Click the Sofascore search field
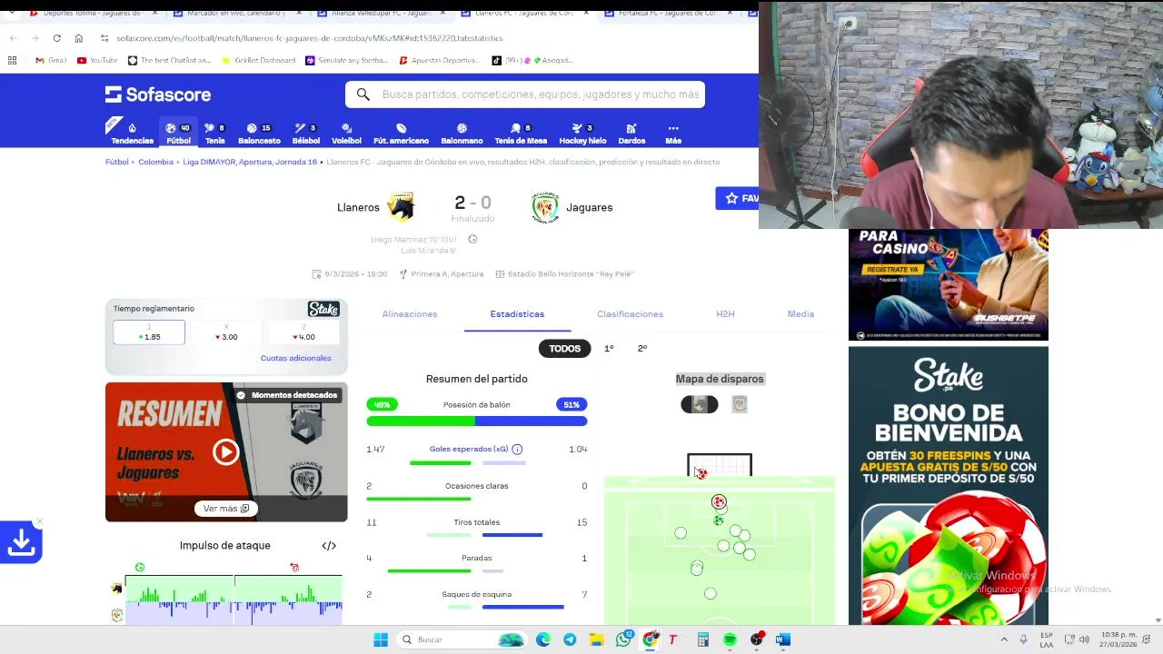The width and height of the screenshot is (1163, 654). (525, 94)
